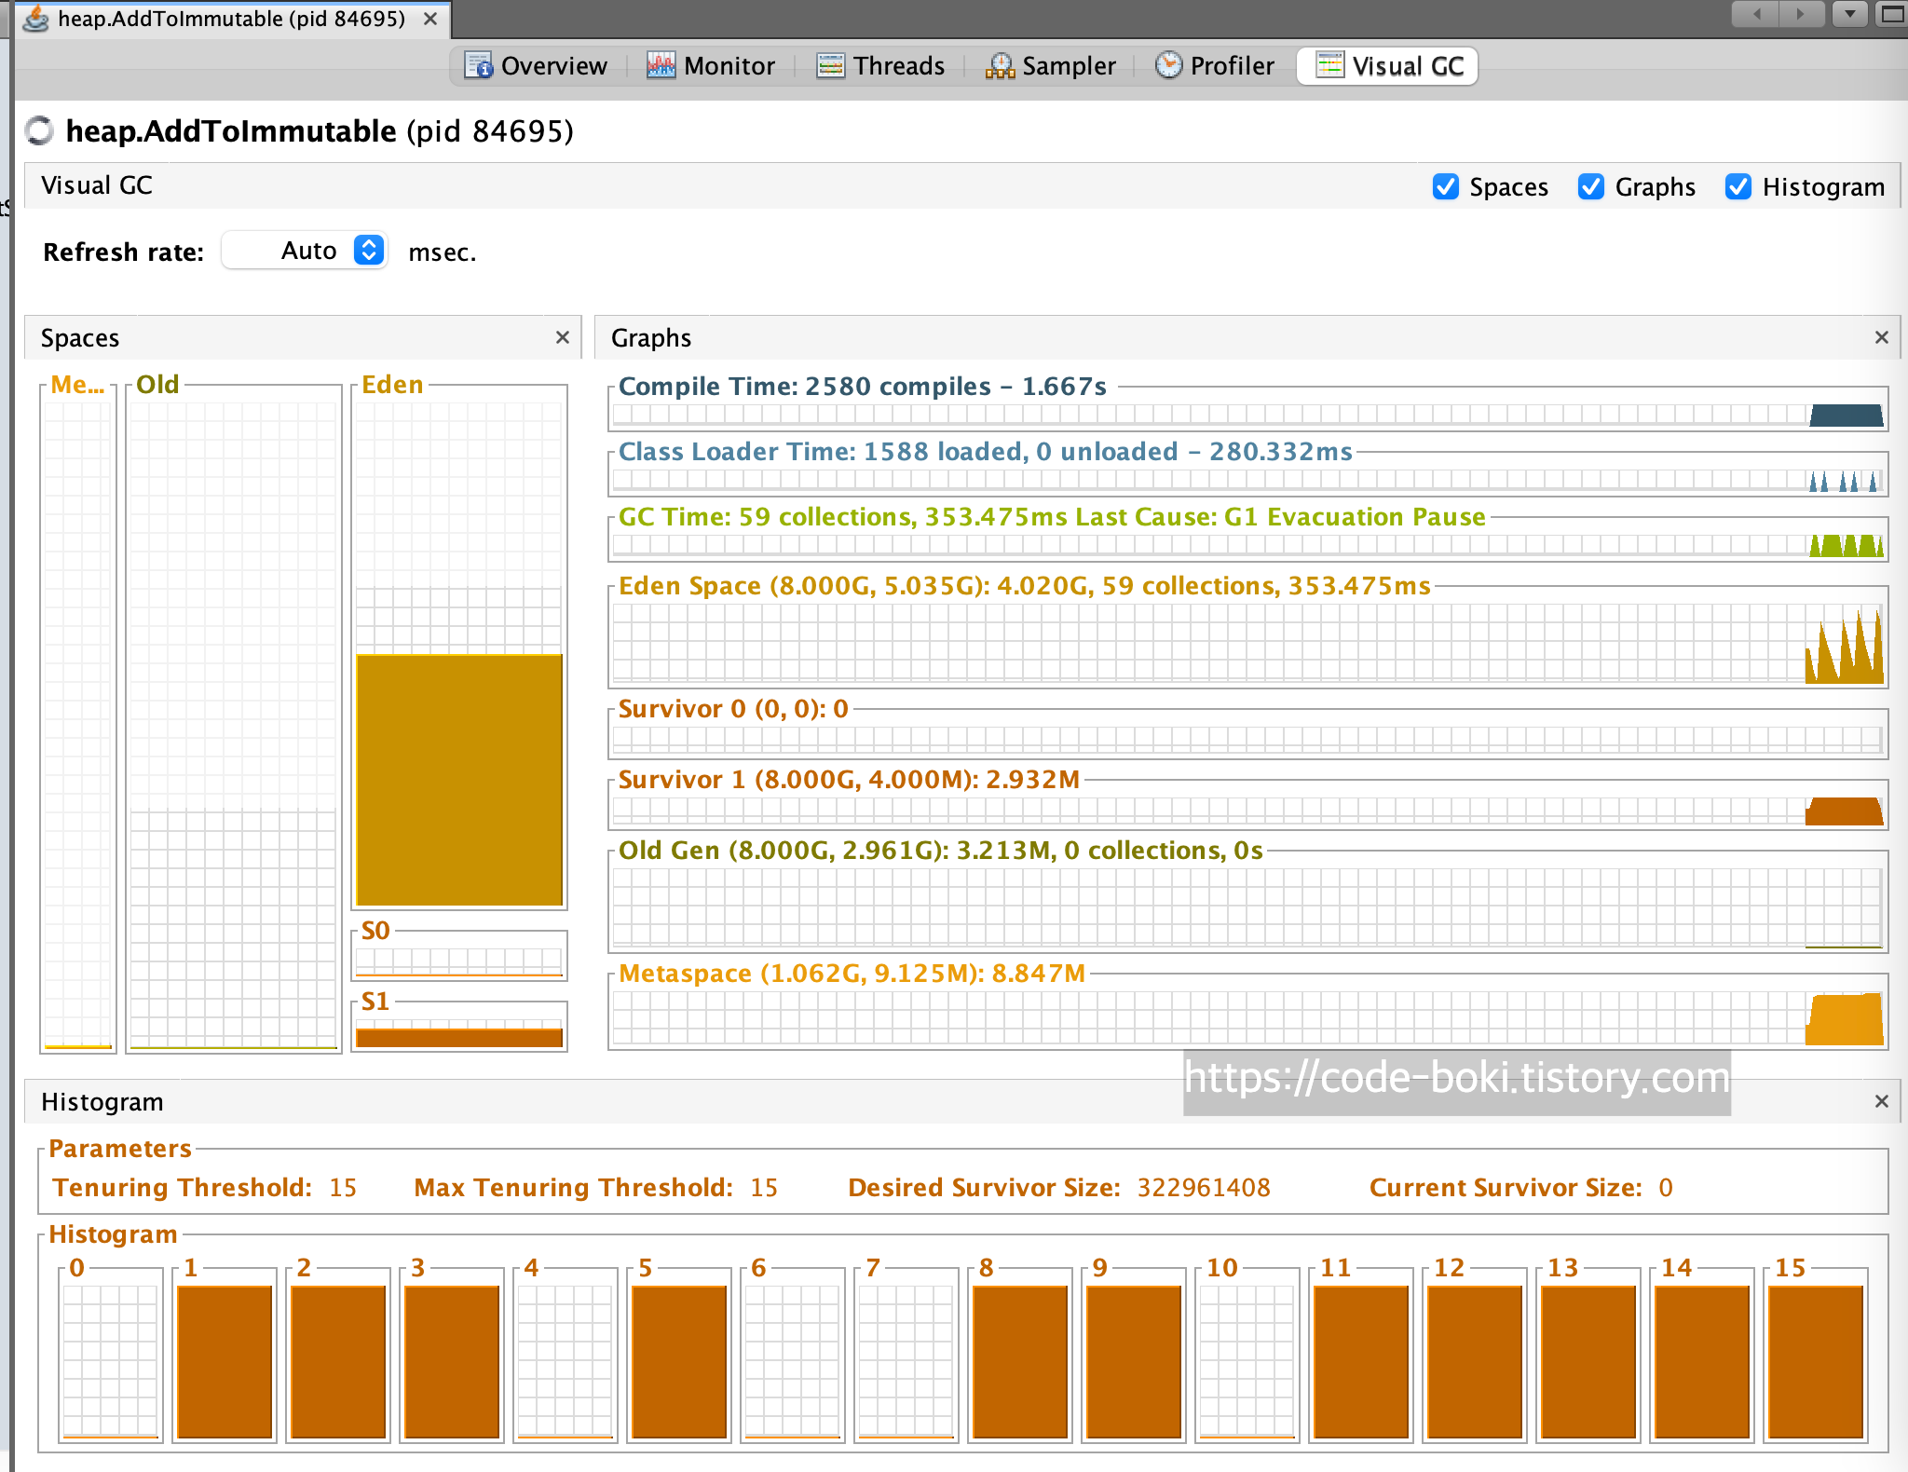1908x1472 pixels.
Task: Uncheck the Spaces checkbox
Action: (1445, 186)
